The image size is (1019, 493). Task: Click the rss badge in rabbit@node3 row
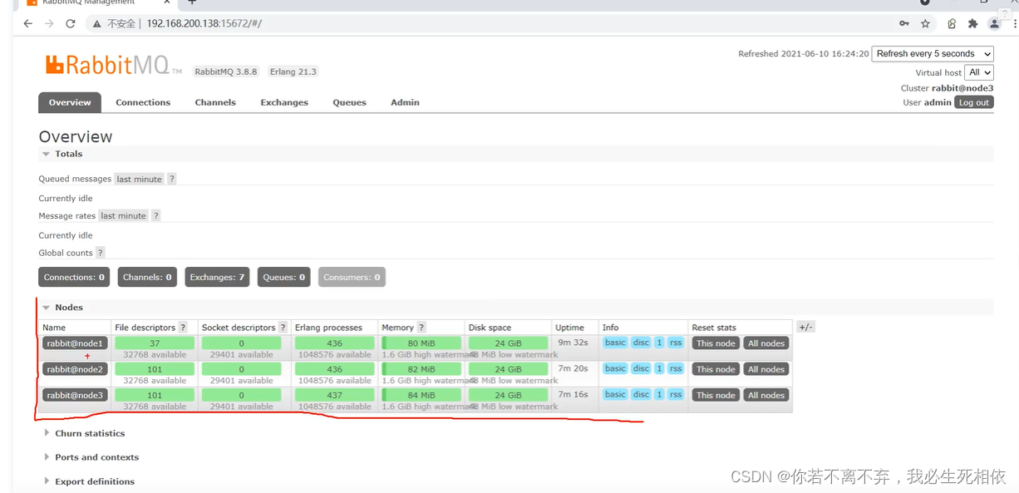(x=676, y=394)
